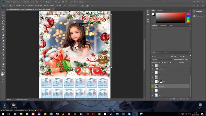Hide the bottom blue bg layer eye
Viewport: 206px width, 116px height.
(152, 95)
